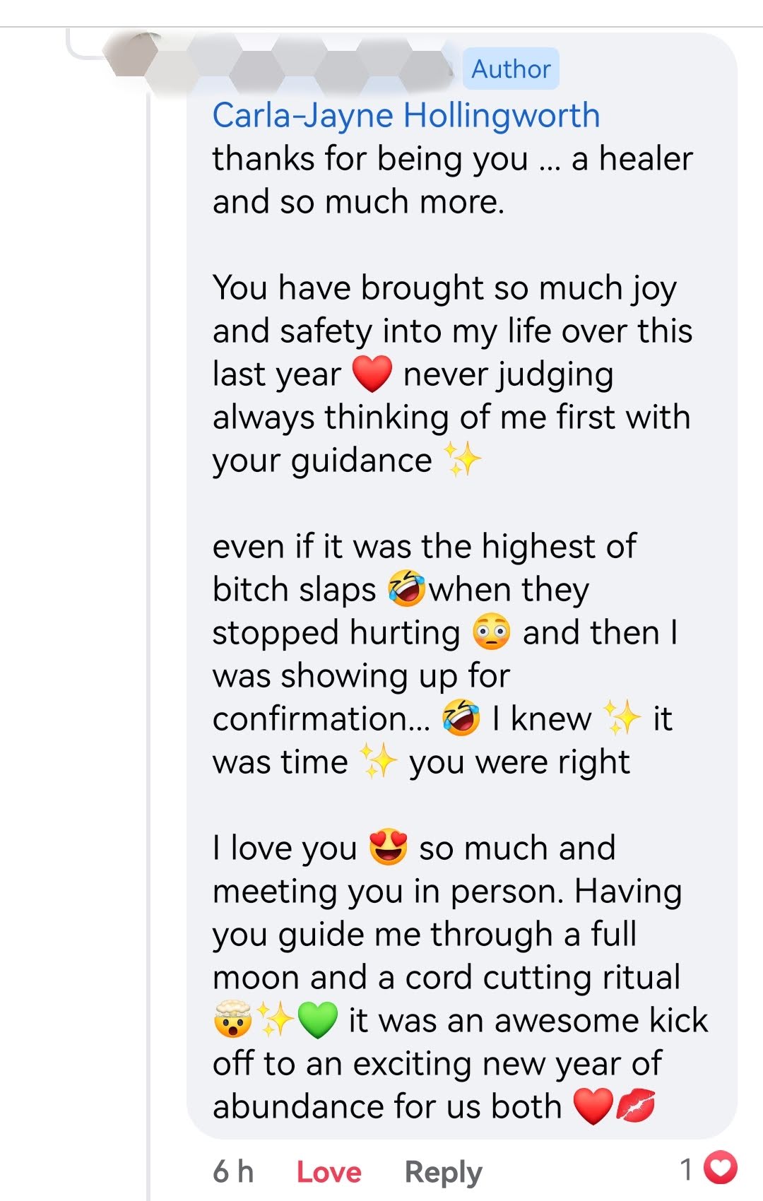This screenshot has height=1201, width=763.
Task: Click the Reply button under the comment
Action: tap(443, 1172)
